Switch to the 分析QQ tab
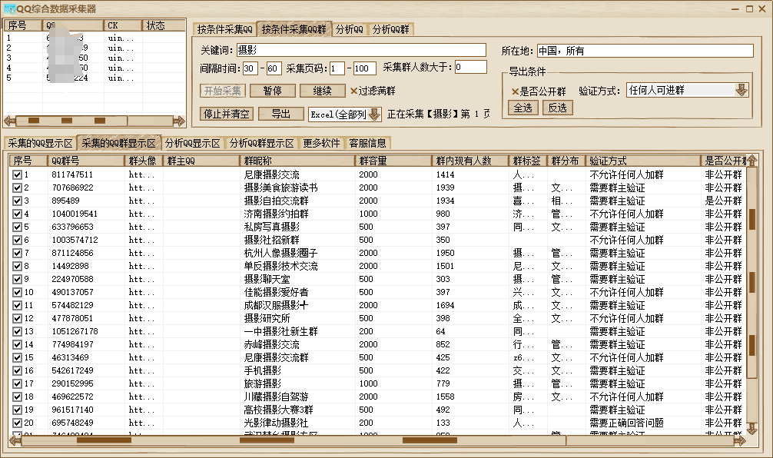This screenshot has height=458, width=773. point(350,28)
